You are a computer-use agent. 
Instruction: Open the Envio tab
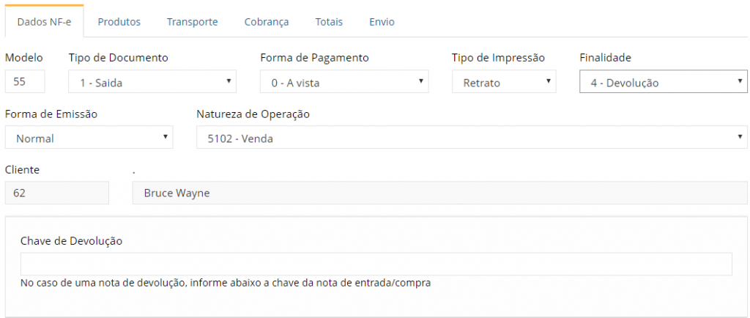tap(382, 22)
